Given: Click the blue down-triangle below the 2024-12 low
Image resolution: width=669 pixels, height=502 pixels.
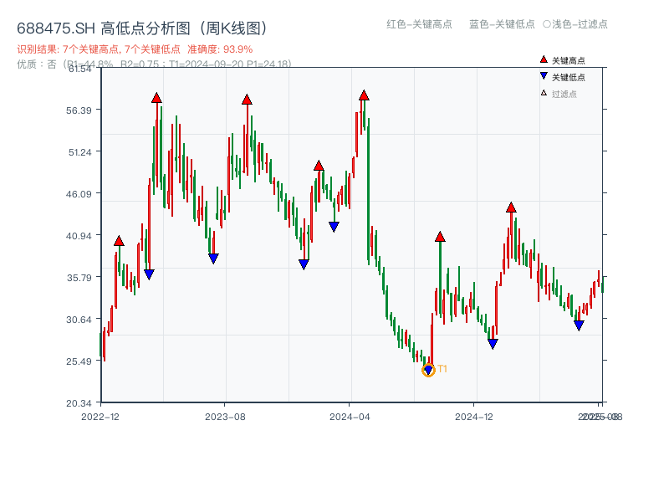Looking at the screenshot, I should [493, 341].
